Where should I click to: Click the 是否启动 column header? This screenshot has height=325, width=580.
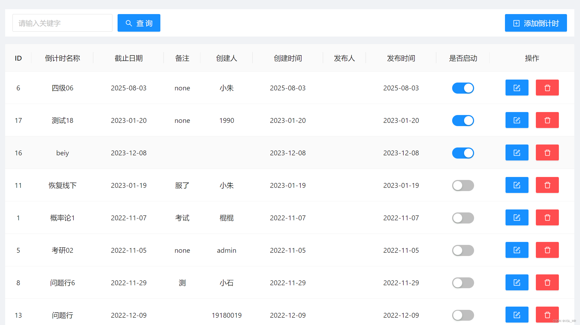coord(463,58)
